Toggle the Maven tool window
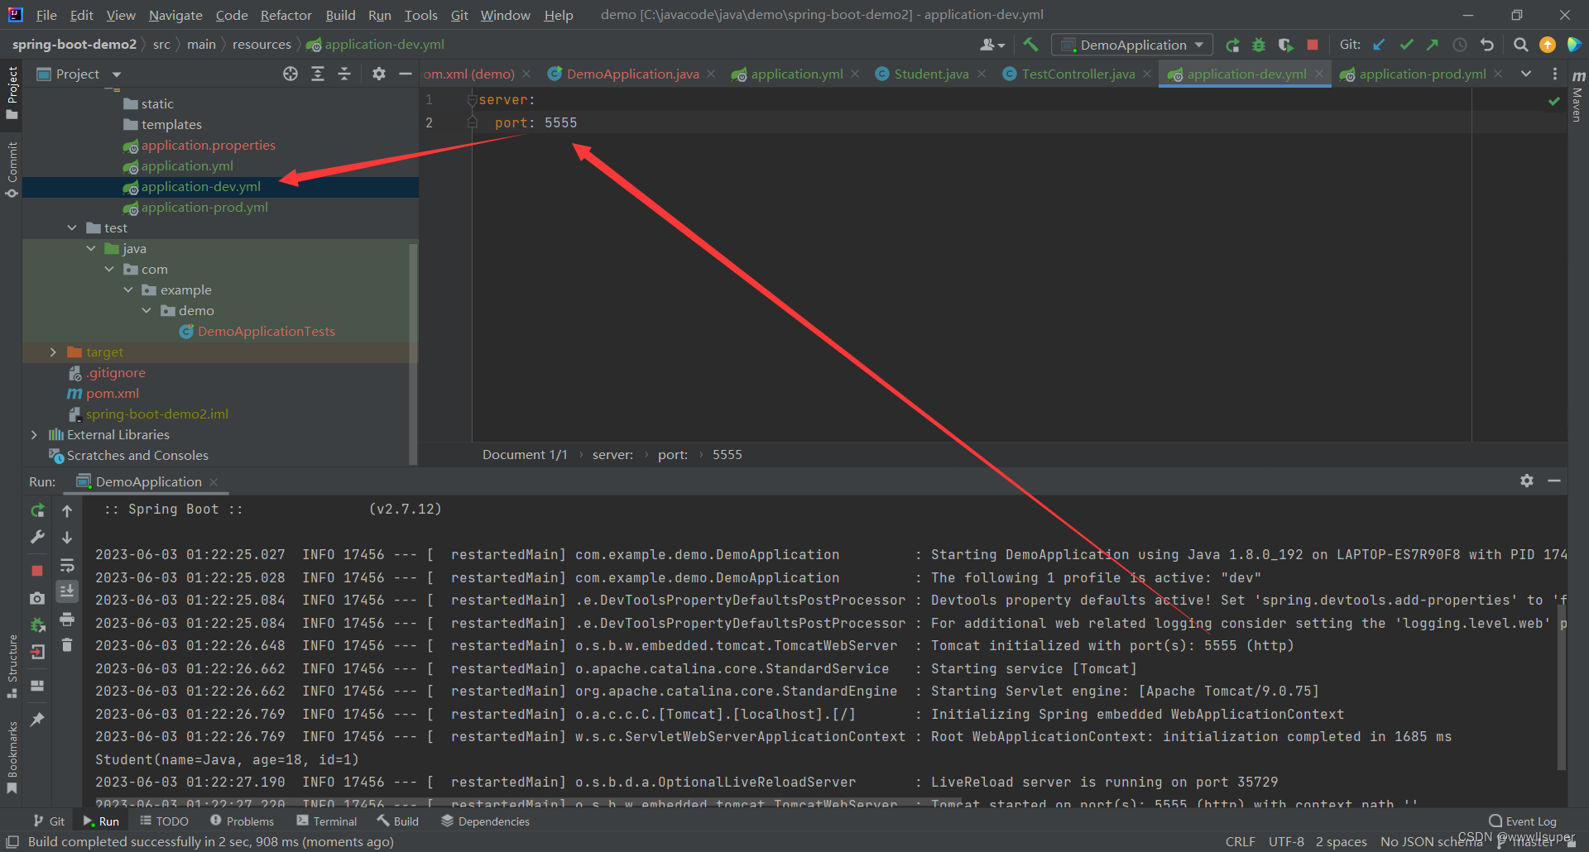 [1577, 97]
